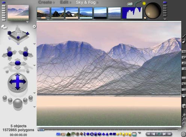Toggle the round radio button near the view control
186x137 pixels.
[x=34, y=26]
